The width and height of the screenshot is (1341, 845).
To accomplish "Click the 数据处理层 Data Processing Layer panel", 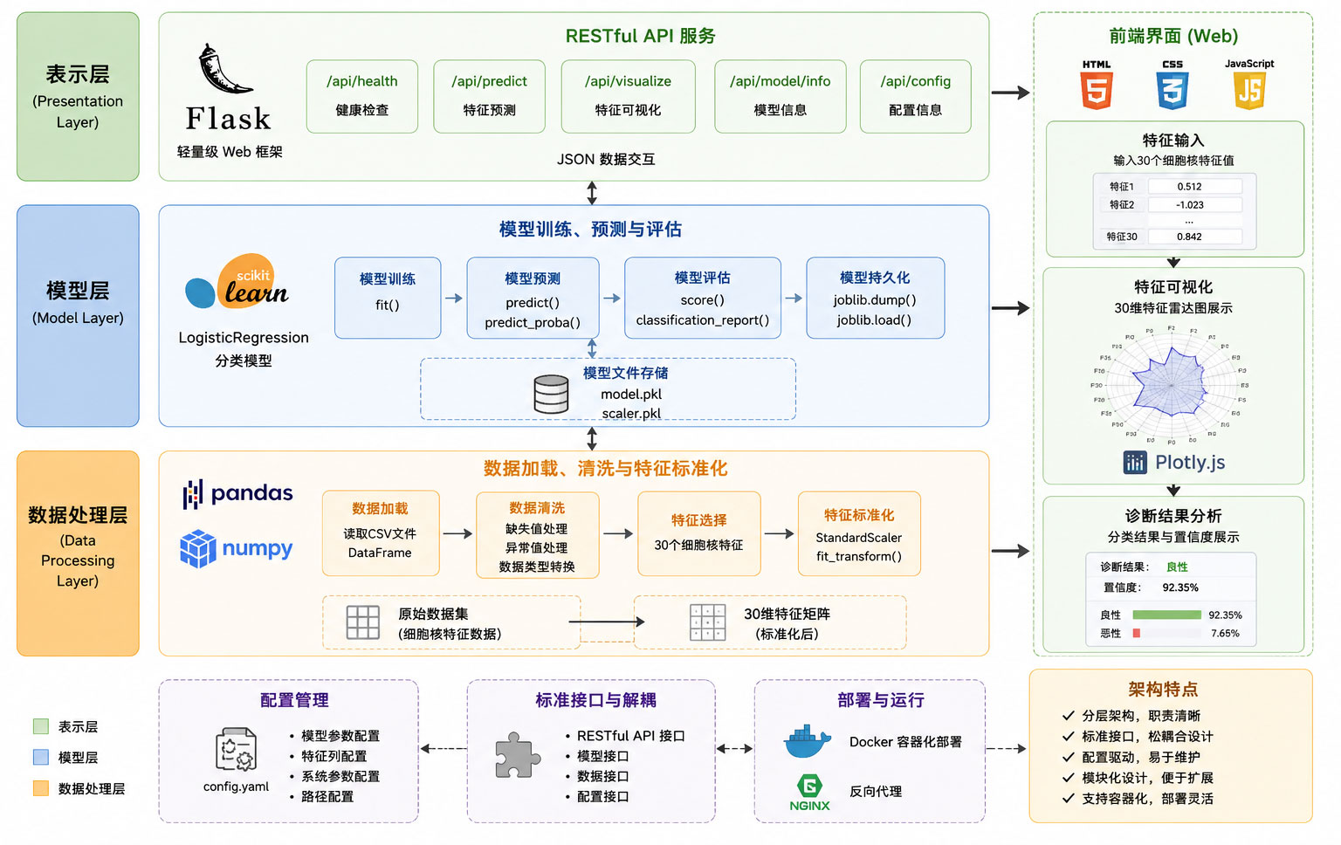I will coord(78,553).
